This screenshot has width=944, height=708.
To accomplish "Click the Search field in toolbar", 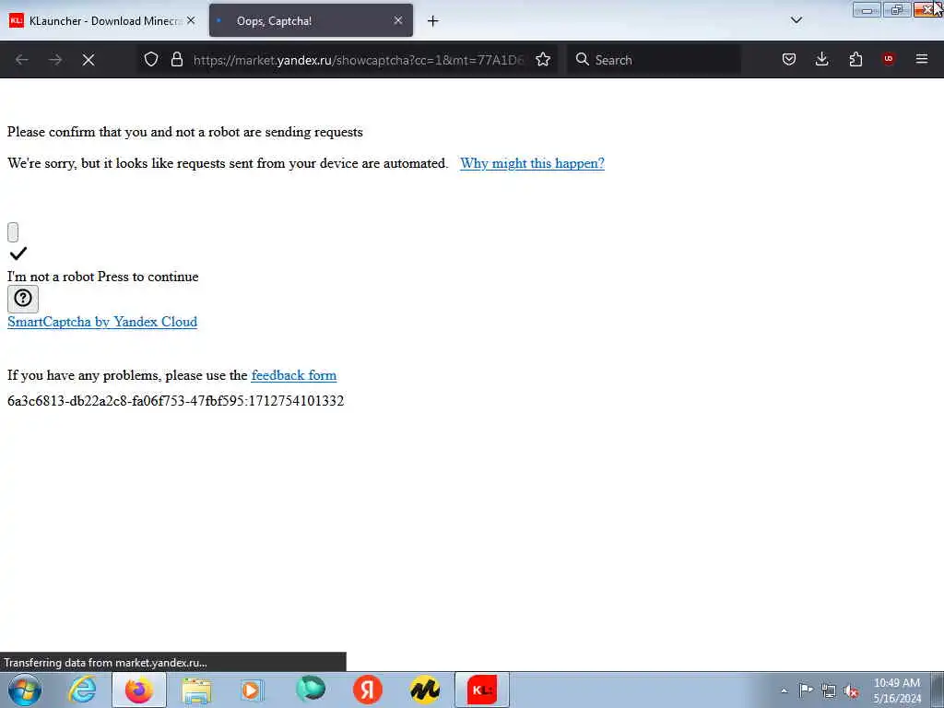I will coord(654,60).
